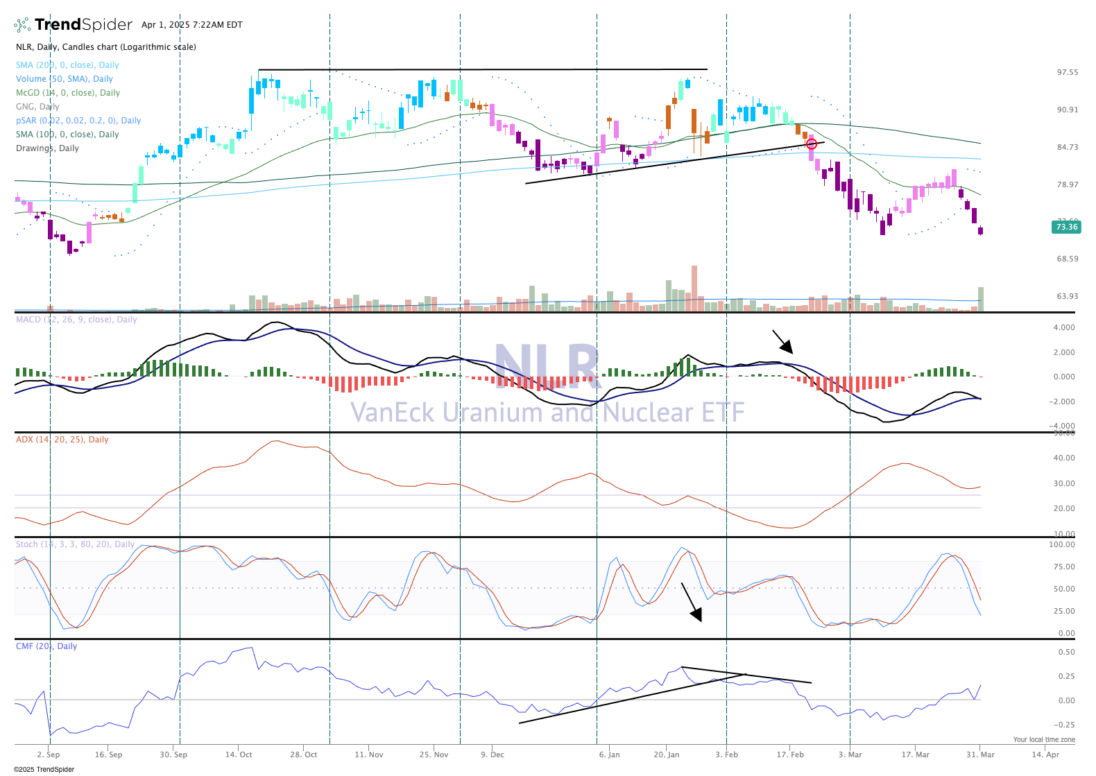Click the 84.73 price axis label

coord(1067,147)
